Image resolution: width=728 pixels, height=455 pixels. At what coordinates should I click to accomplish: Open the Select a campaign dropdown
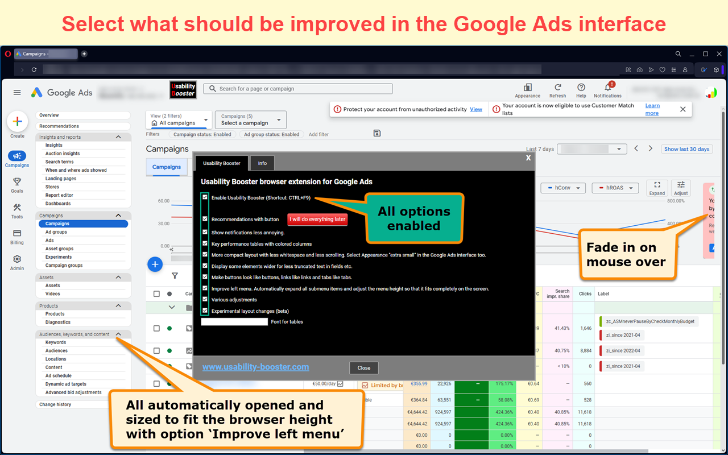tap(250, 119)
